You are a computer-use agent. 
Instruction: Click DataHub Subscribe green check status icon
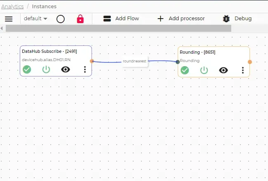click(27, 69)
